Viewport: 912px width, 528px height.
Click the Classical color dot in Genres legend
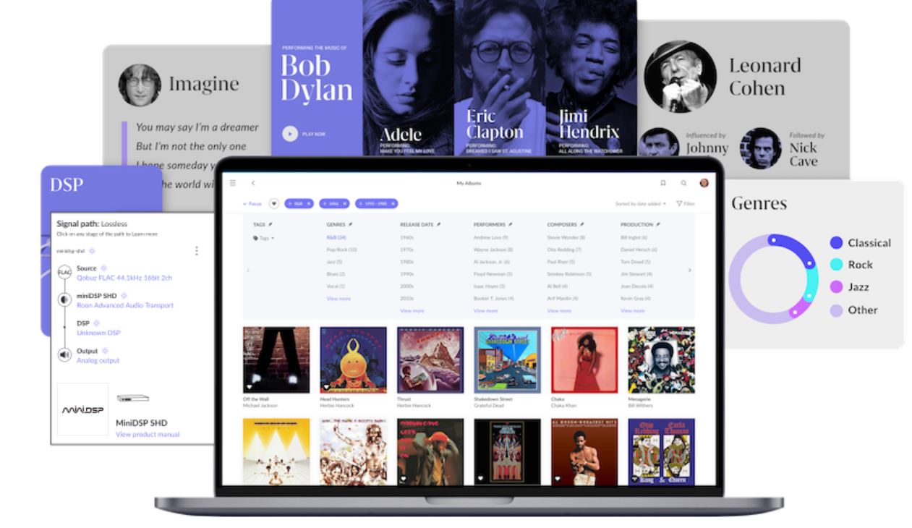pos(837,243)
